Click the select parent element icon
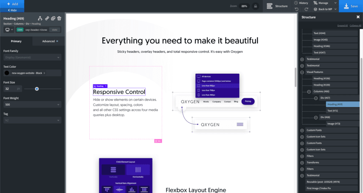Screen dimensions: 363x193 coord(40,18)
